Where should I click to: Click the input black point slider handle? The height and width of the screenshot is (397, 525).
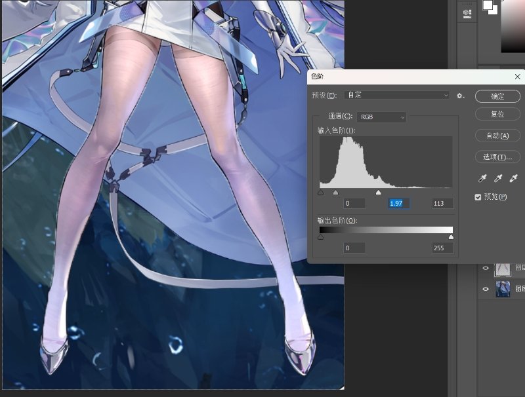[320, 193]
